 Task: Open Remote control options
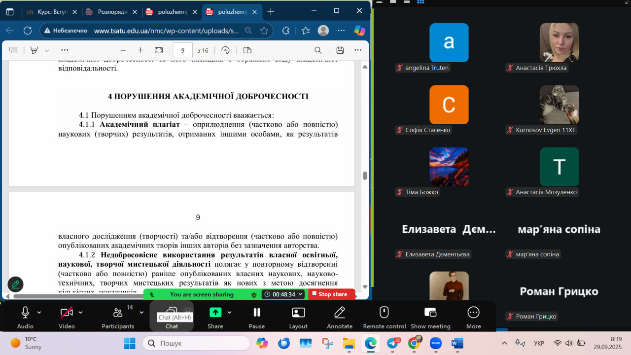pyautogui.click(x=385, y=317)
